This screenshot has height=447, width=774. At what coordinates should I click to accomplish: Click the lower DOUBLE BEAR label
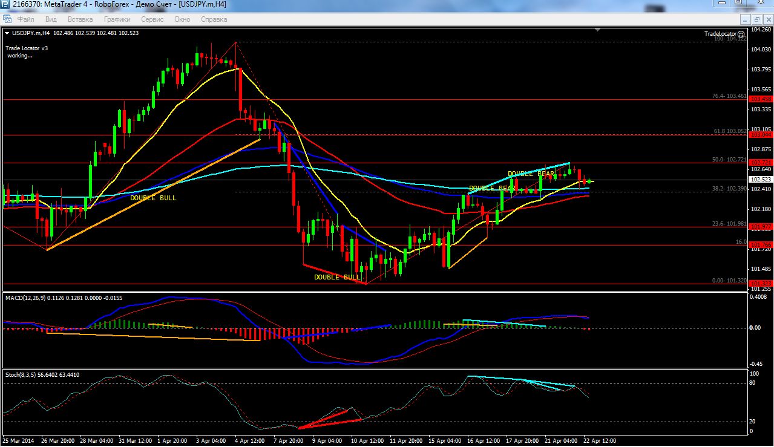[492, 188]
